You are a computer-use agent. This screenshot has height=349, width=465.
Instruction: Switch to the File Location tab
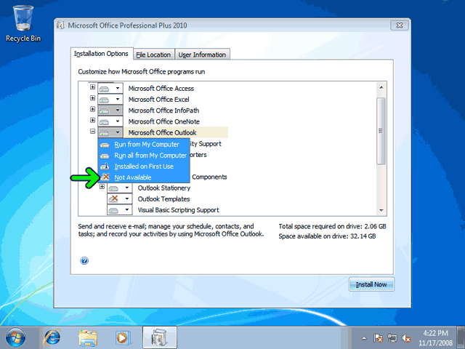pyautogui.click(x=153, y=55)
